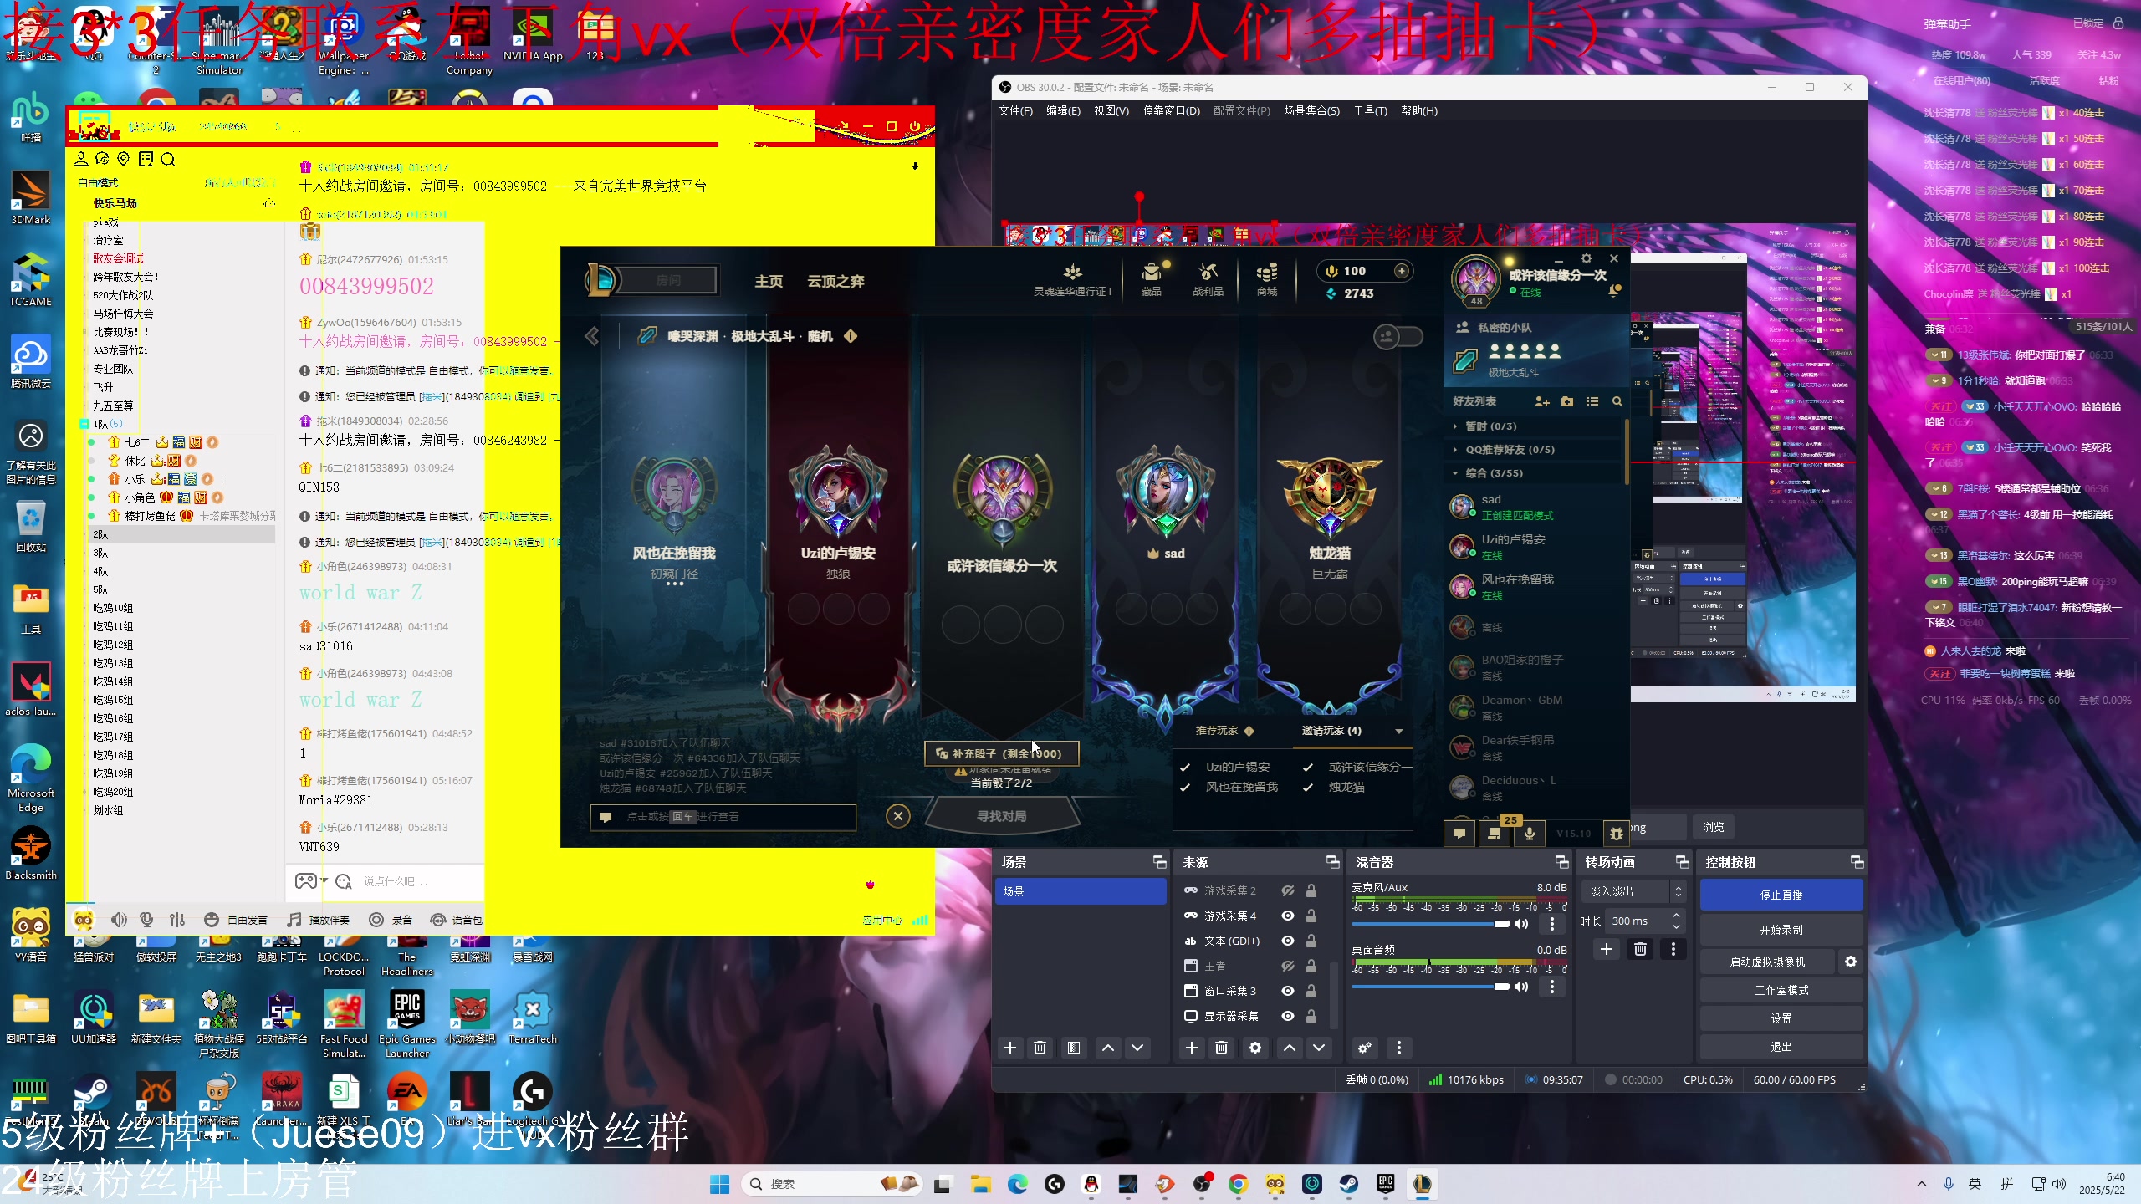Uncheck invited player 烛龙猫
Image resolution: width=2141 pixels, height=1204 pixels.
coord(1308,788)
